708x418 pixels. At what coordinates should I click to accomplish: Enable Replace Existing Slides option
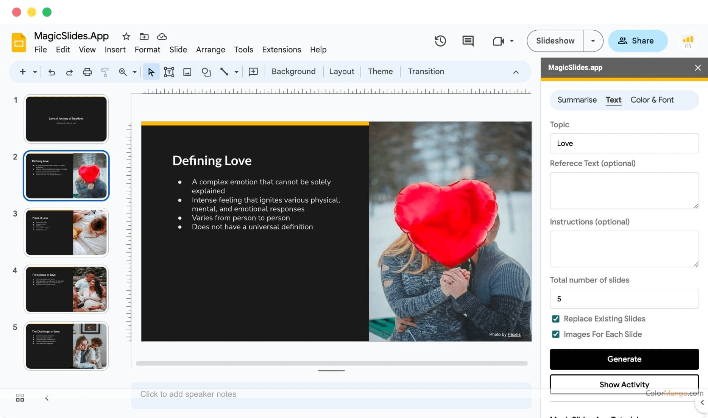pos(556,318)
